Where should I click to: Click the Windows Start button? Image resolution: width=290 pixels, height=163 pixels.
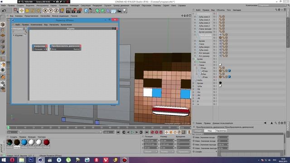click(3, 160)
